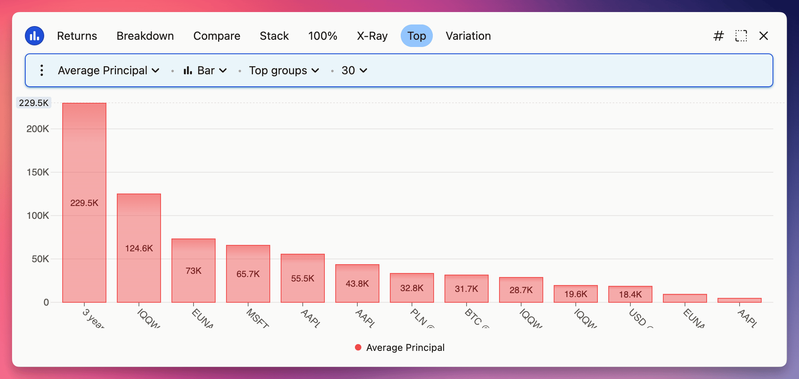Toggle the Average Principal legend entry

(400, 347)
